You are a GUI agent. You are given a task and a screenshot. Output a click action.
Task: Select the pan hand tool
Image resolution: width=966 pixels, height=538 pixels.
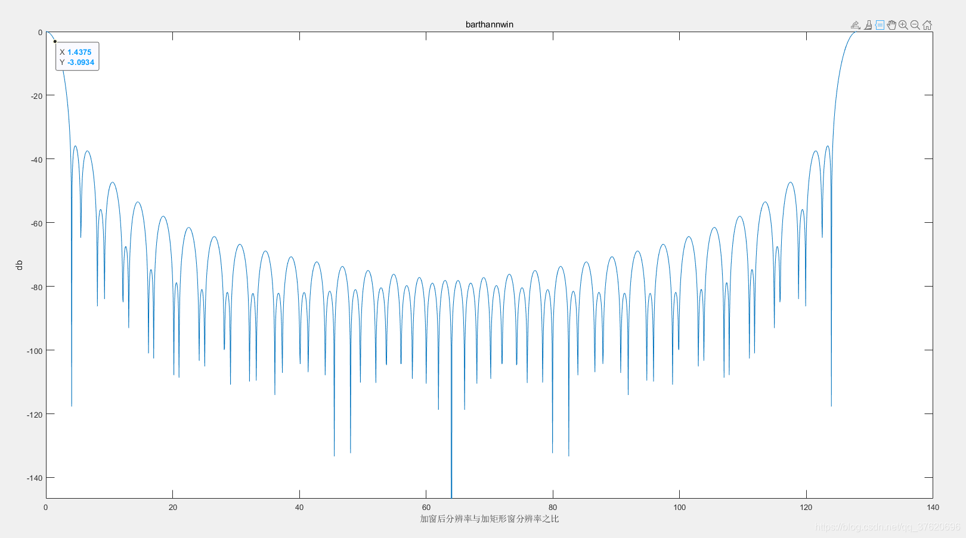[891, 25]
